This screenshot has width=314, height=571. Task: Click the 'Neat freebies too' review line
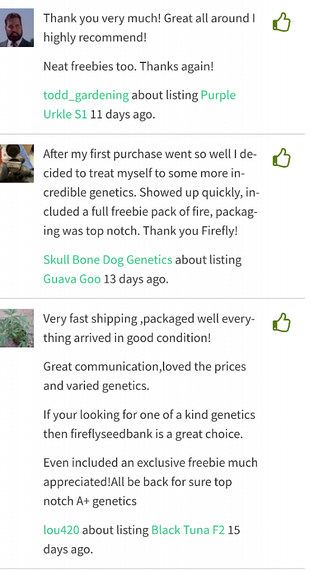(128, 66)
